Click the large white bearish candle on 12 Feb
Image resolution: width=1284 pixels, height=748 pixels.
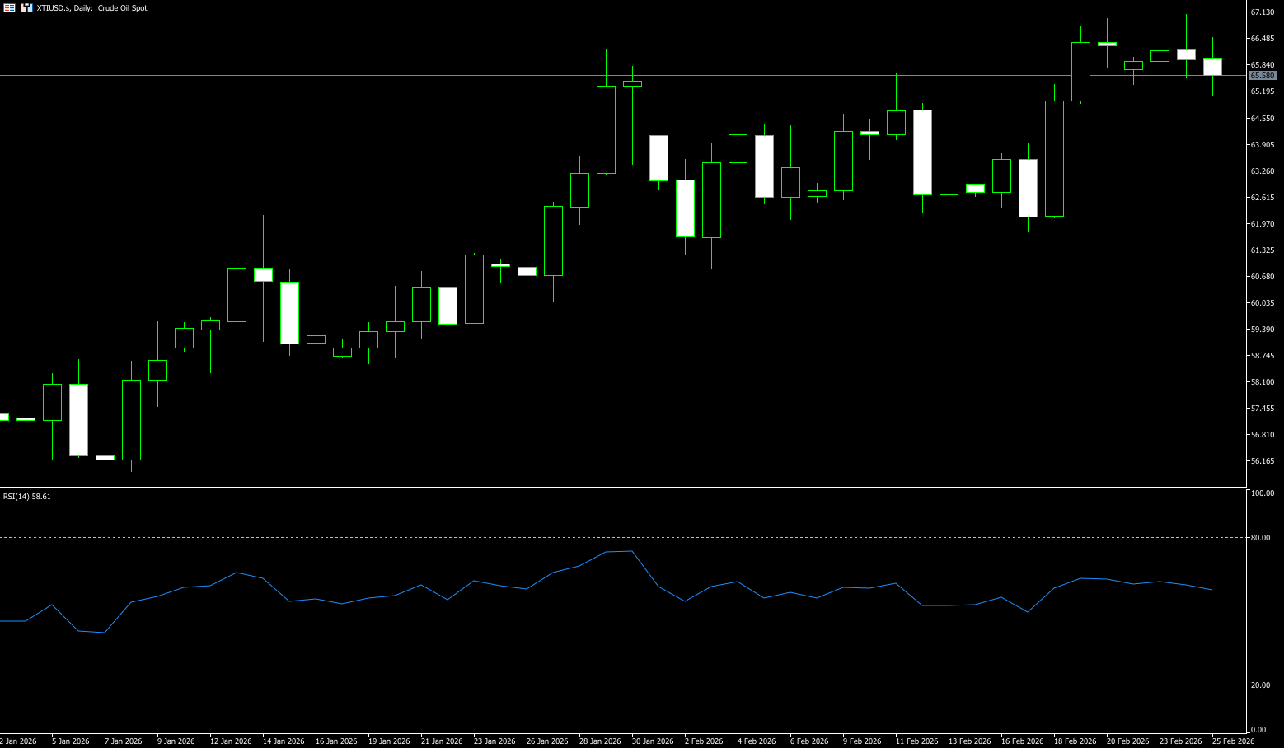(922, 152)
